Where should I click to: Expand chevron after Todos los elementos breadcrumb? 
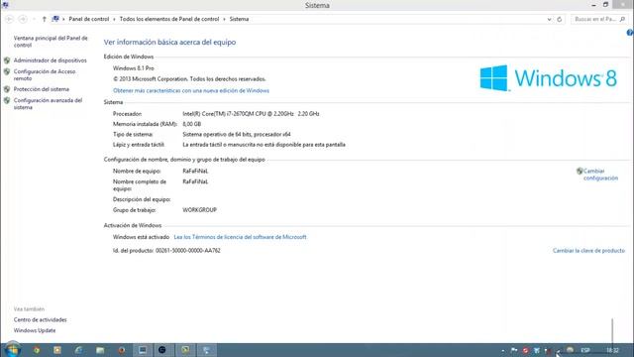pos(224,19)
